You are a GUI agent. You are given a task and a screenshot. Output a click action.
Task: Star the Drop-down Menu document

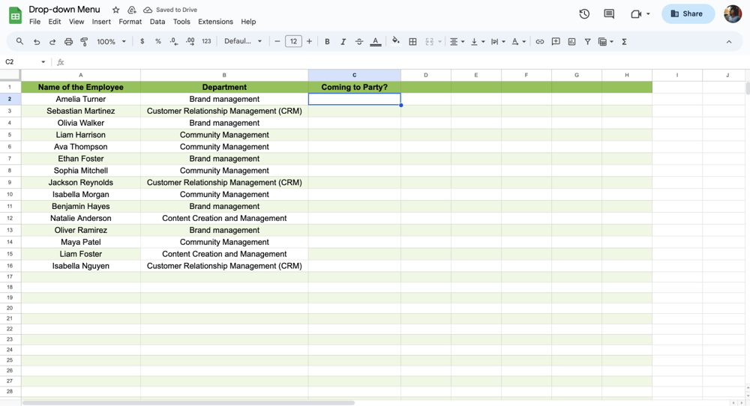tap(115, 10)
